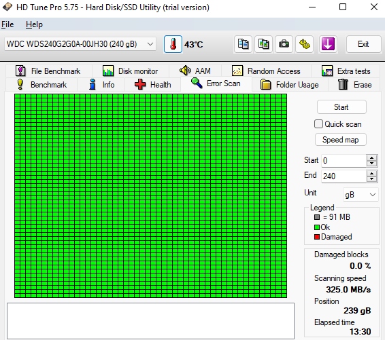Increase the Start value with up arrow
The height and width of the screenshot is (340, 385).
point(371,157)
